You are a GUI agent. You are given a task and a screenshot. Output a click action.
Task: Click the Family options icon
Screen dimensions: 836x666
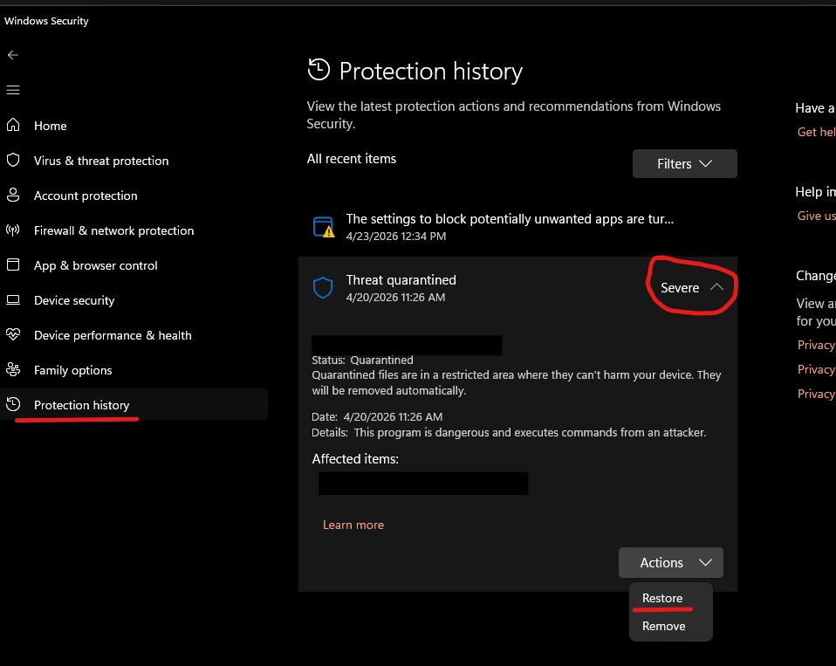tap(13, 370)
